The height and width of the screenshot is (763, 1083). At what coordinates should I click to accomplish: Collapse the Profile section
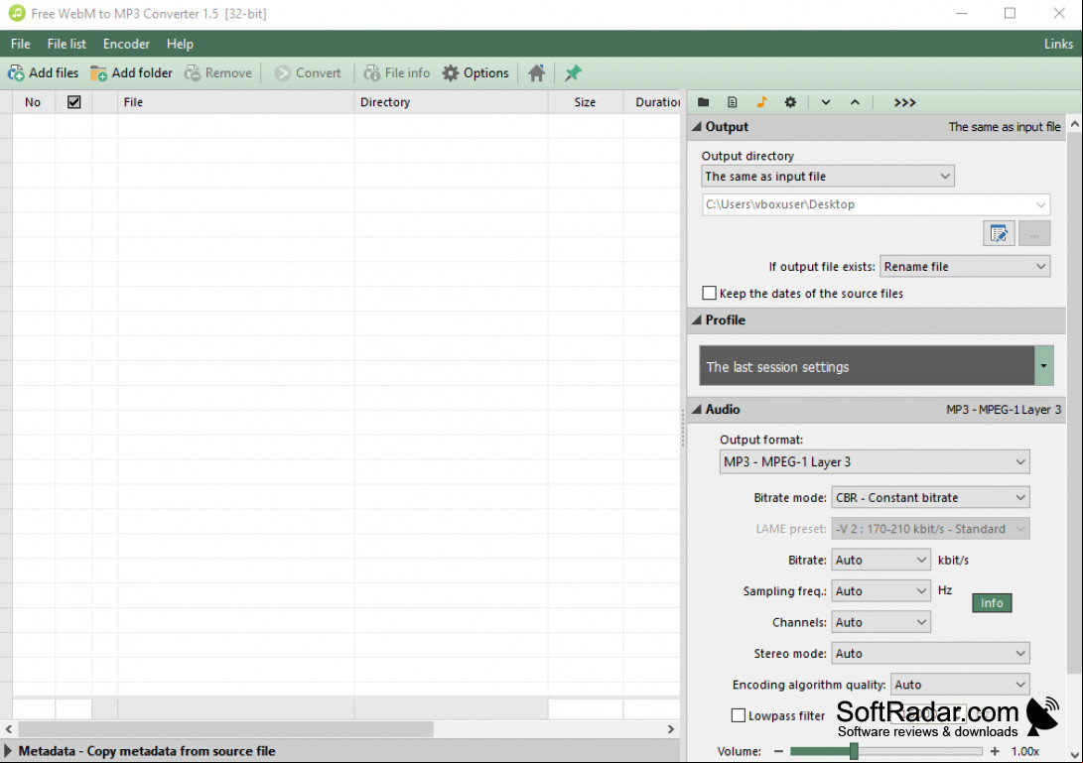[x=697, y=319]
